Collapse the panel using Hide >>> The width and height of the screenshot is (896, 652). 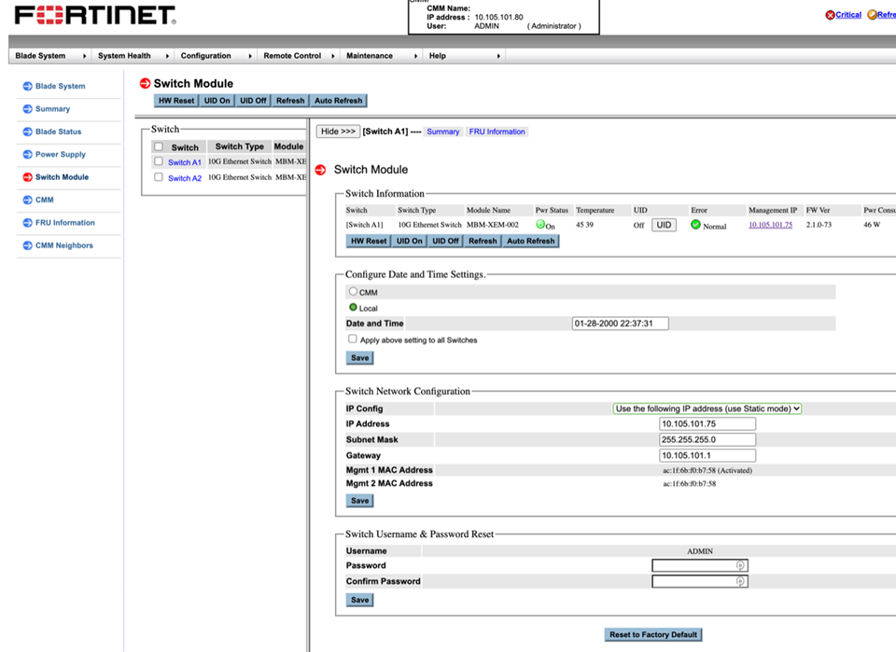pos(338,132)
